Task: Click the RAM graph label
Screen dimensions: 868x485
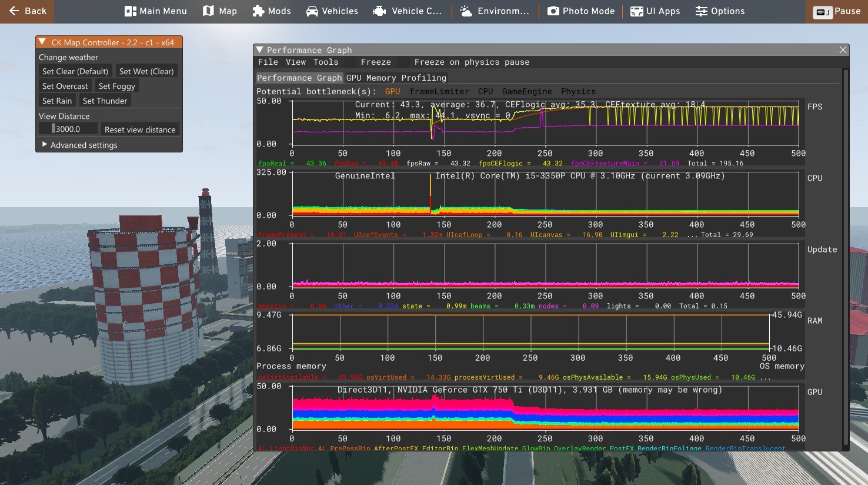Action: [814, 320]
